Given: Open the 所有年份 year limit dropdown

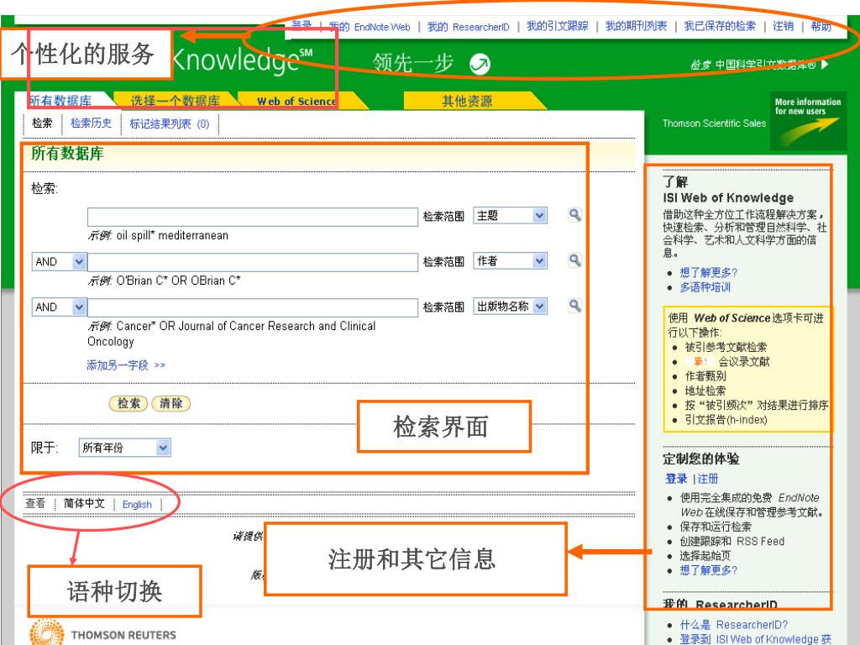Looking at the screenshot, I should [x=124, y=448].
